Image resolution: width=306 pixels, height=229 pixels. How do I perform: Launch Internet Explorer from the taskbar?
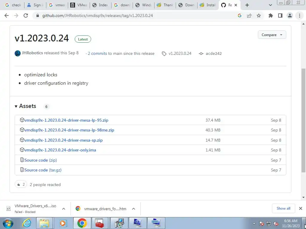[x=27, y=223]
